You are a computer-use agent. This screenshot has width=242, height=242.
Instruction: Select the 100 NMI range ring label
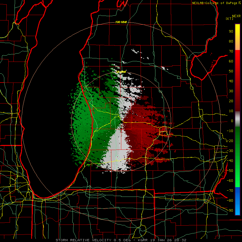pos(121,22)
